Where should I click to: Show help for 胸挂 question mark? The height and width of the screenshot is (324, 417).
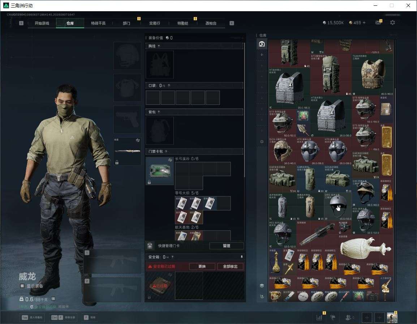(x=159, y=46)
